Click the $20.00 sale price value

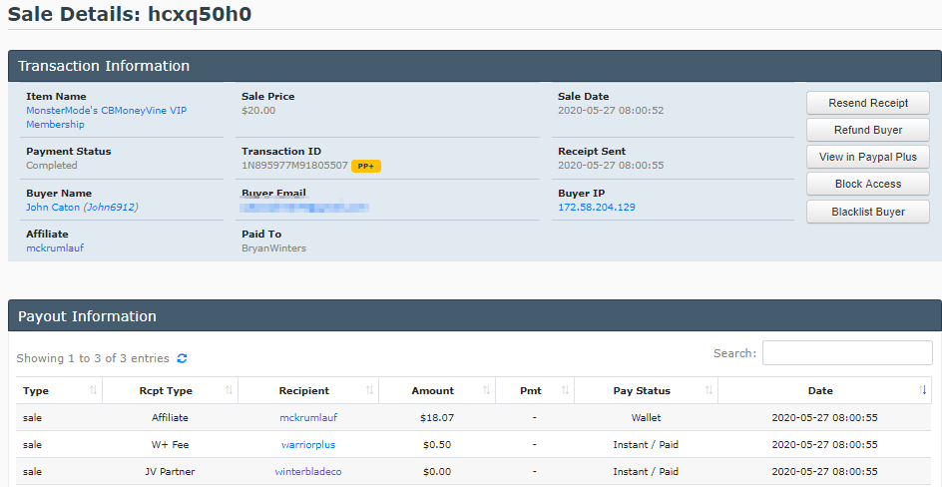coord(258,111)
